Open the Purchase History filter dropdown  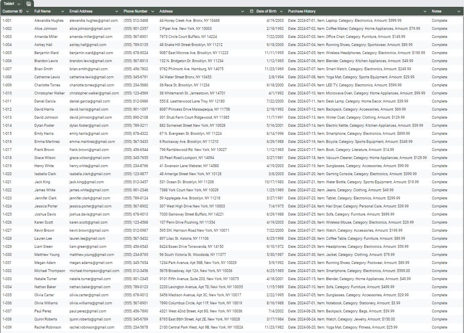pos(425,11)
